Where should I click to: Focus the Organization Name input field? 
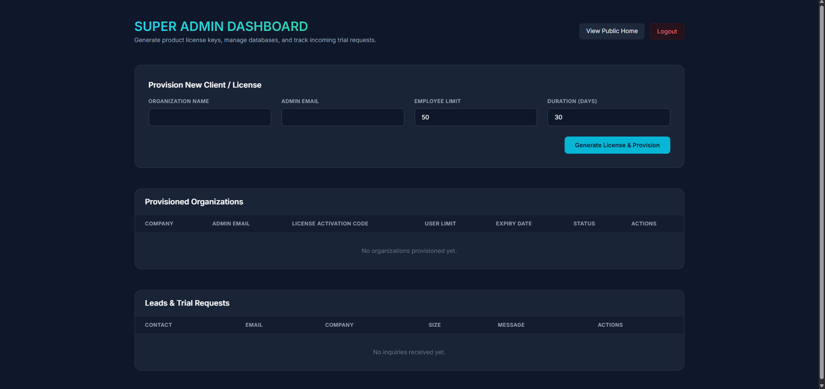(210, 117)
